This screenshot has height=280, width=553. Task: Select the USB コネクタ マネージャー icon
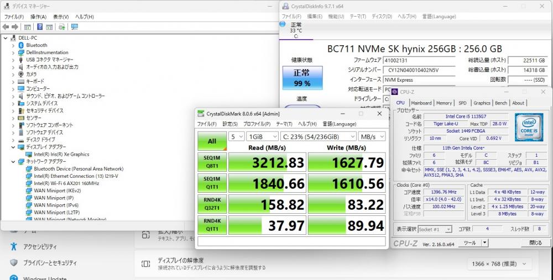coord(21,60)
